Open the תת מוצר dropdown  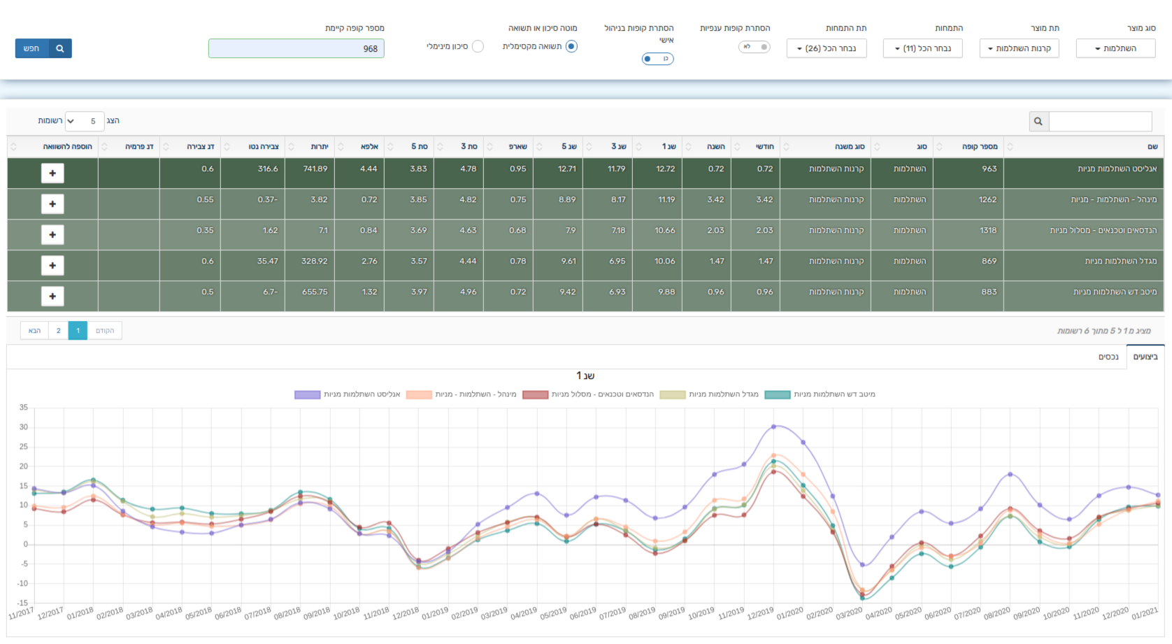(x=1019, y=48)
